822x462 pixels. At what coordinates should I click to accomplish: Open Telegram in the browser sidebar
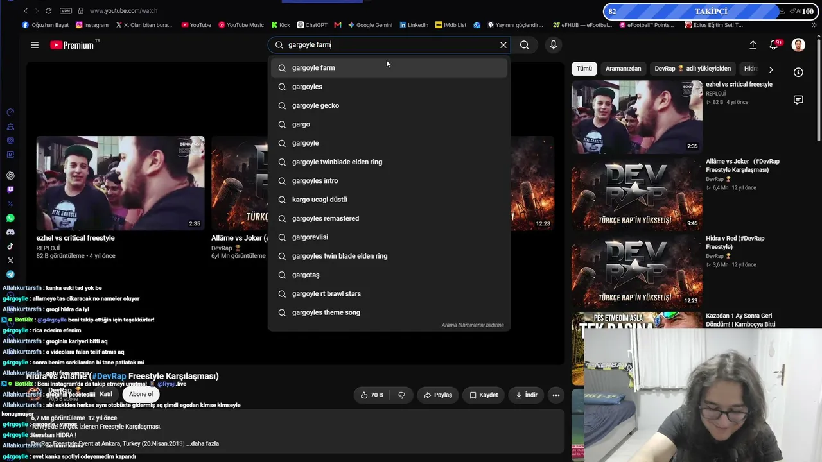point(10,275)
